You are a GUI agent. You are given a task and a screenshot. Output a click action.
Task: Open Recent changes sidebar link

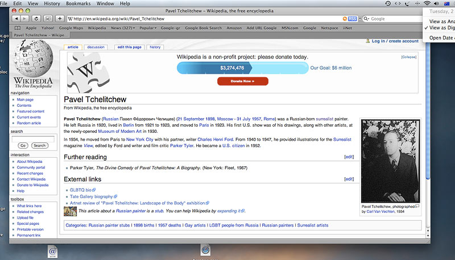(30, 173)
